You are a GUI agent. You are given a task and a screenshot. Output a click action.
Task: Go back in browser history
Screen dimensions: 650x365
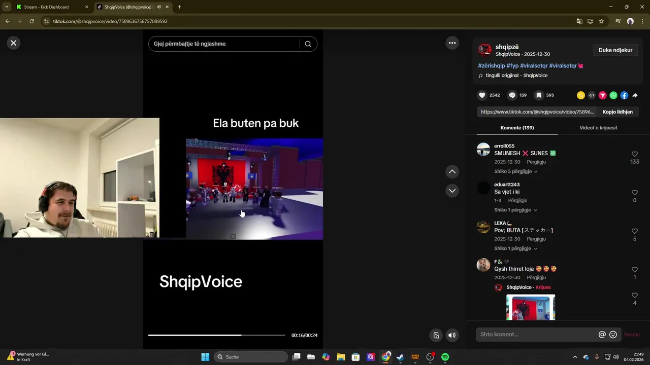(7, 21)
